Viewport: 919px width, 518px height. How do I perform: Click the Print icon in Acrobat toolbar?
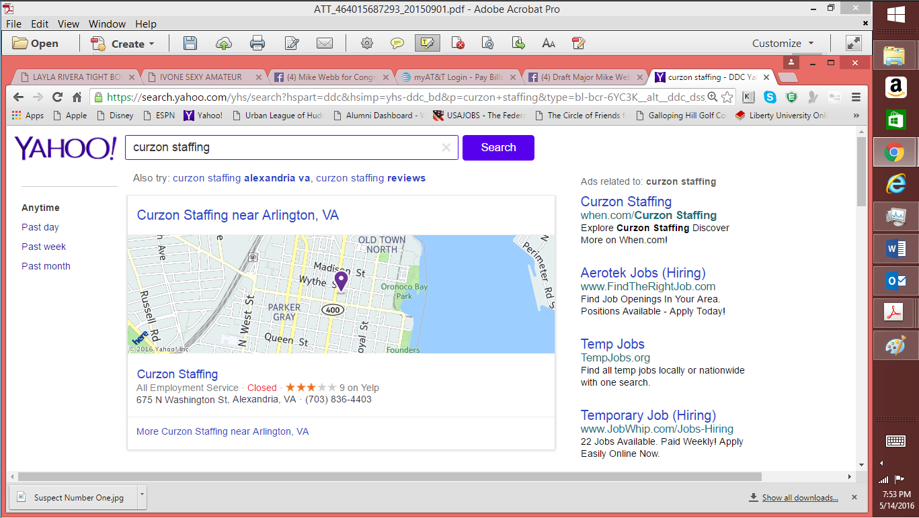pyautogui.click(x=257, y=44)
